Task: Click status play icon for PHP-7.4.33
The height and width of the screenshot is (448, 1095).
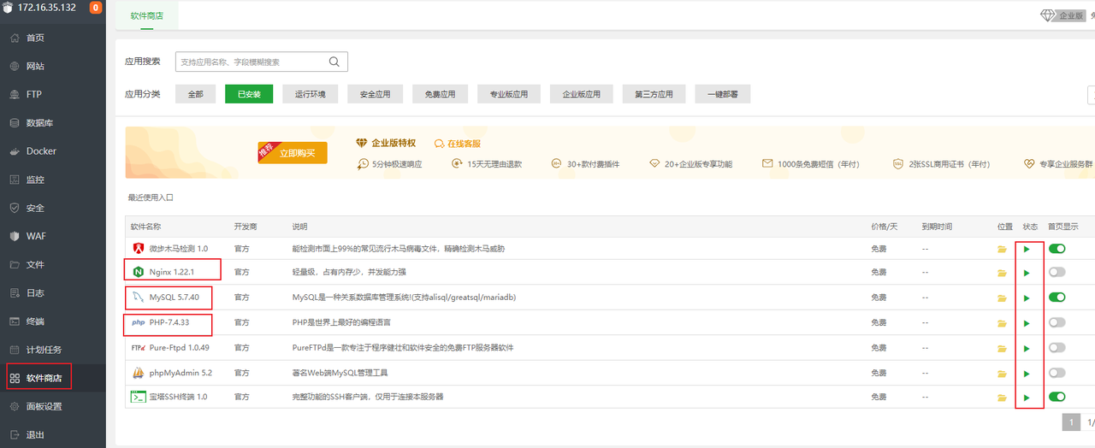Action: point(1027,323)
